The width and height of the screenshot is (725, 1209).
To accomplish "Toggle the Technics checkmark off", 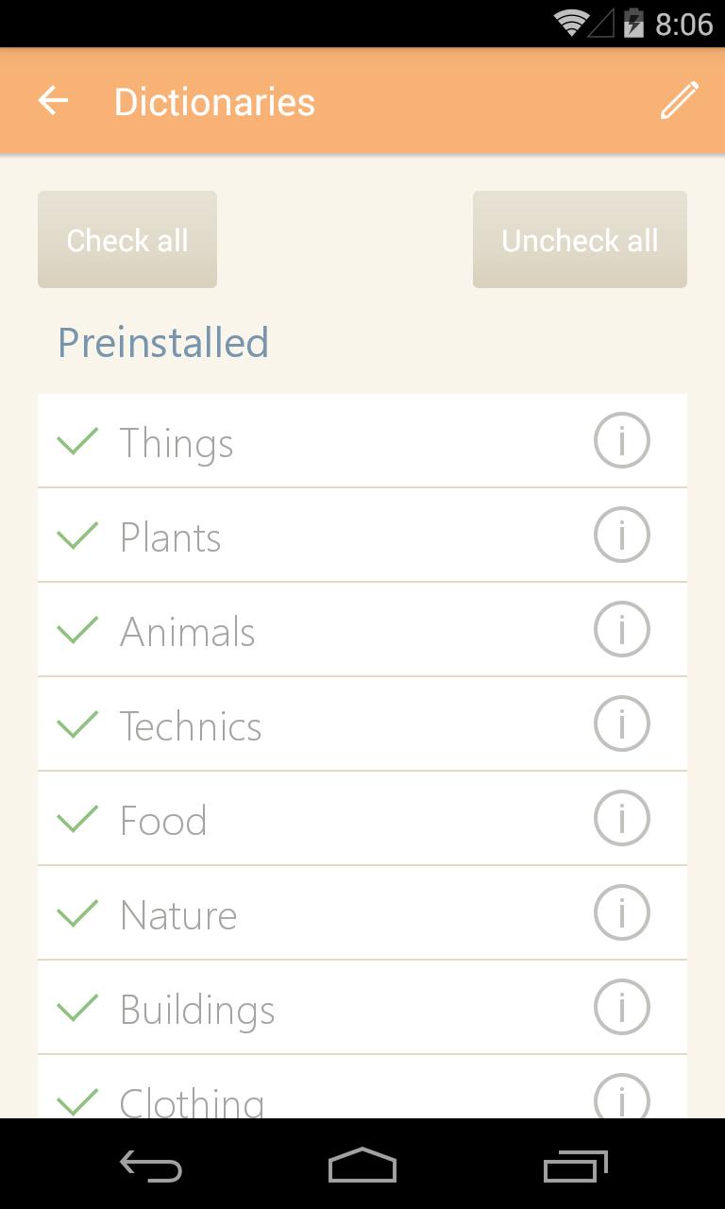I will pos(77,724).
